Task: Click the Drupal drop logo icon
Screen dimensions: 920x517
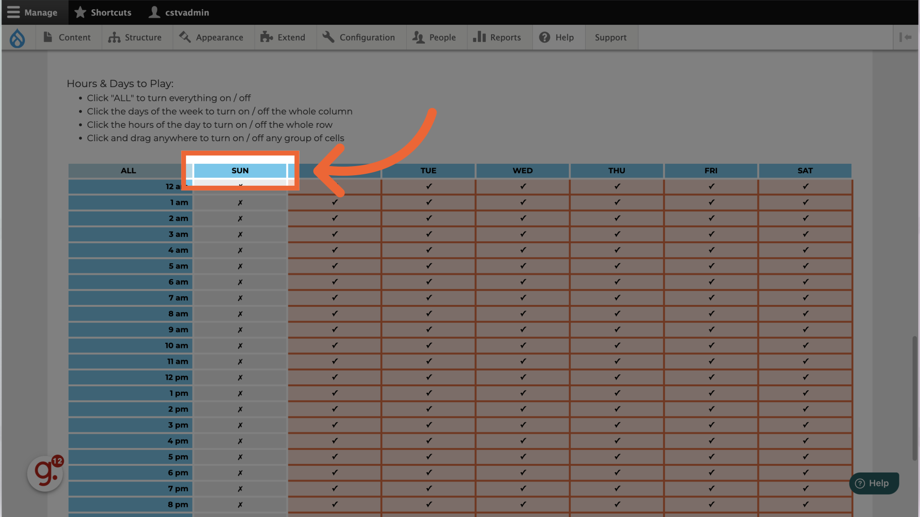Action: click(x=17, y=38)
